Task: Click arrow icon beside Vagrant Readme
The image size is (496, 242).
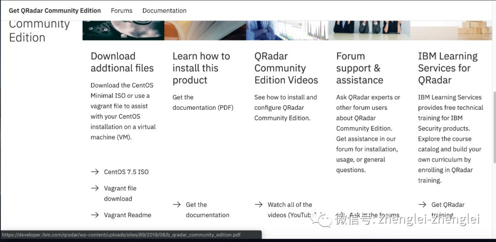Action: tap(95, 215)
